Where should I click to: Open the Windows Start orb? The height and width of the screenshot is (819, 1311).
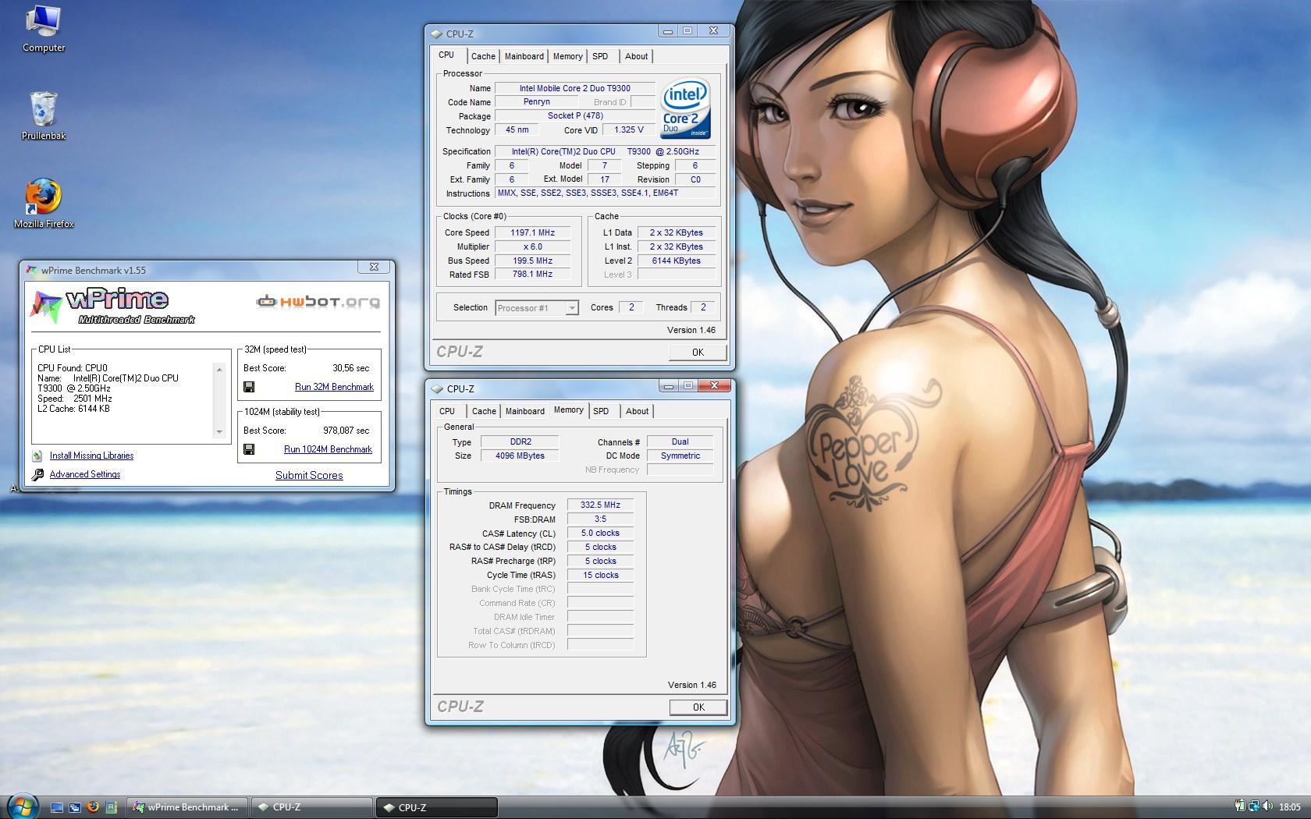22,807
